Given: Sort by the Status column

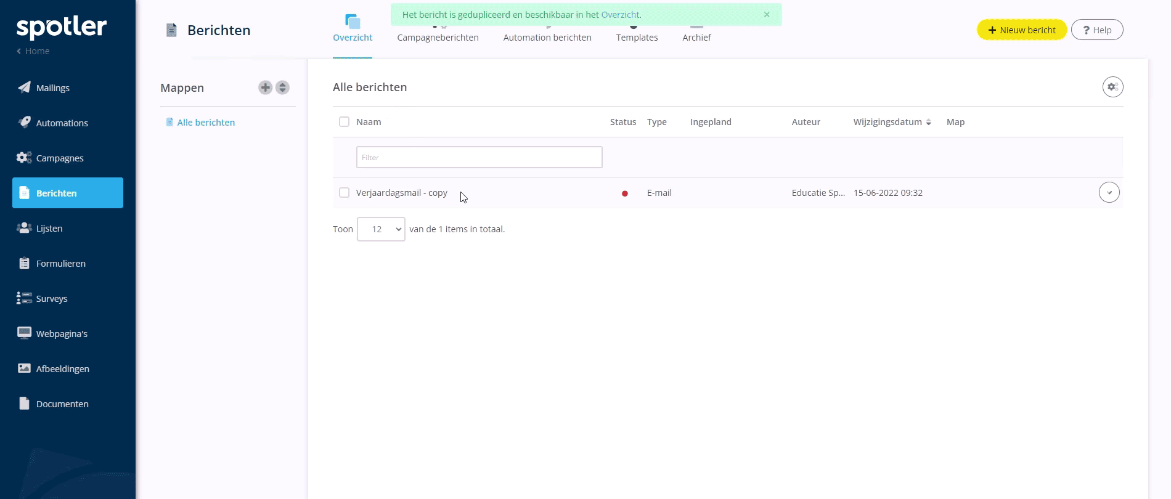Looking at the screenshot, I should pyautogui.click(x=623, y=122).
